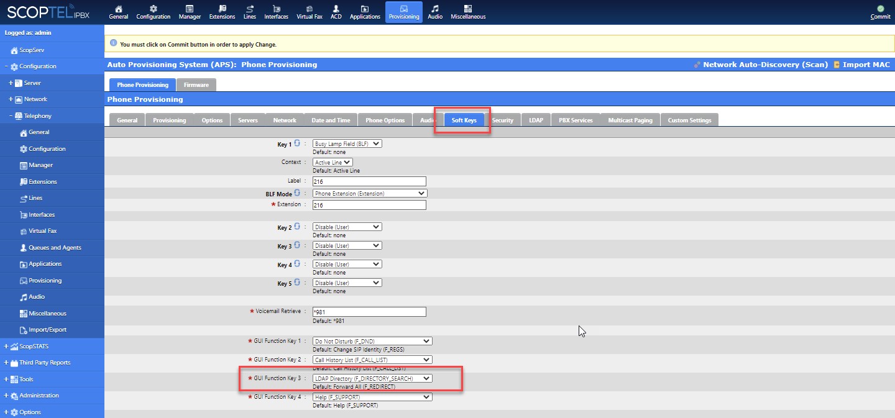Image resolution: width=895 pixels, height=418 pixels.
Task: Open GUI Function Key 4 dropdown
Action: [372, 397]
